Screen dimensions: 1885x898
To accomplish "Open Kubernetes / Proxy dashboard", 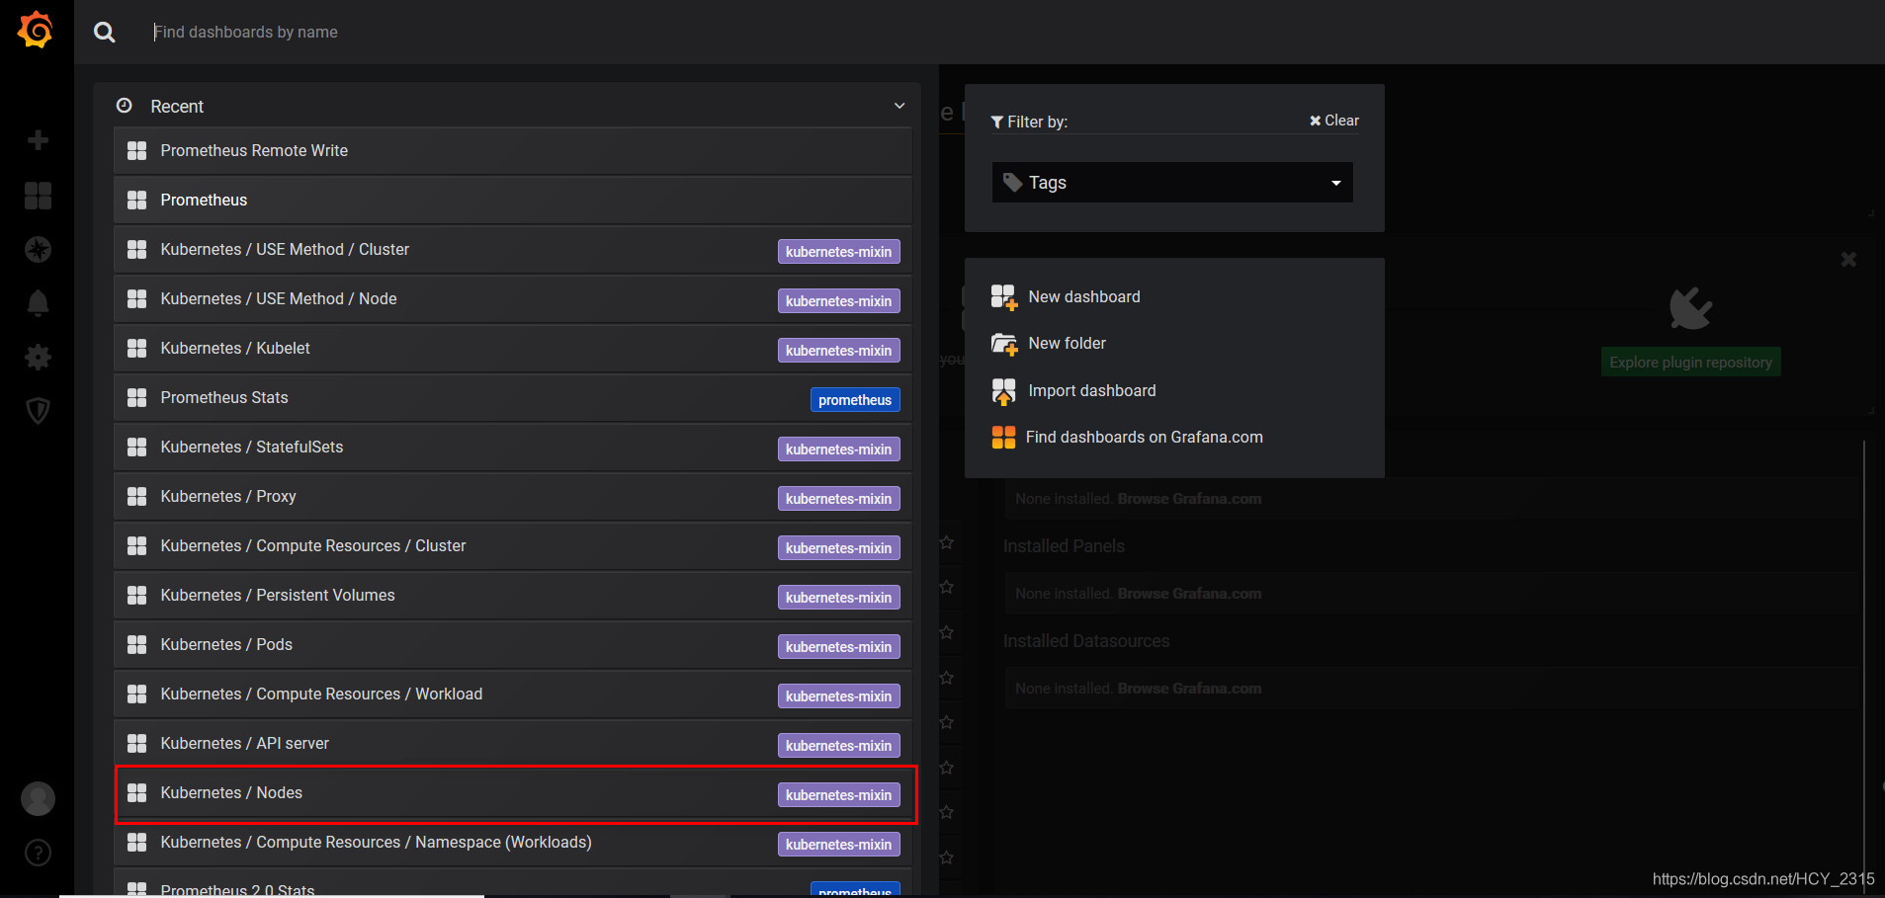I will coord(512,497).
